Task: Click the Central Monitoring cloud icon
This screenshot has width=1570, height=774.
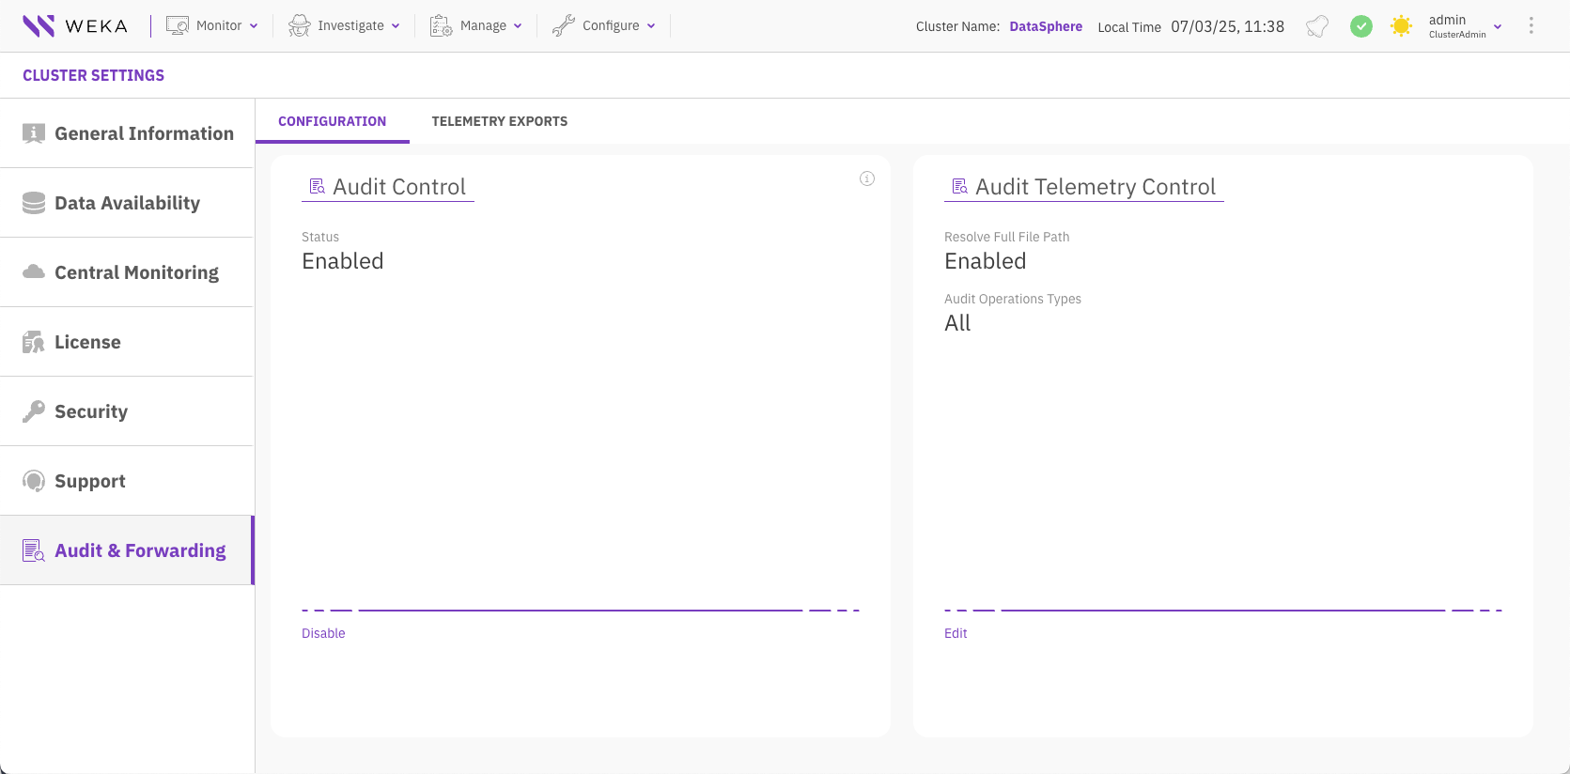Action: [x=34, y=272]
